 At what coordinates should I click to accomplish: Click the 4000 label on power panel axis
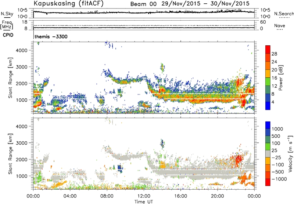point(22,50)
